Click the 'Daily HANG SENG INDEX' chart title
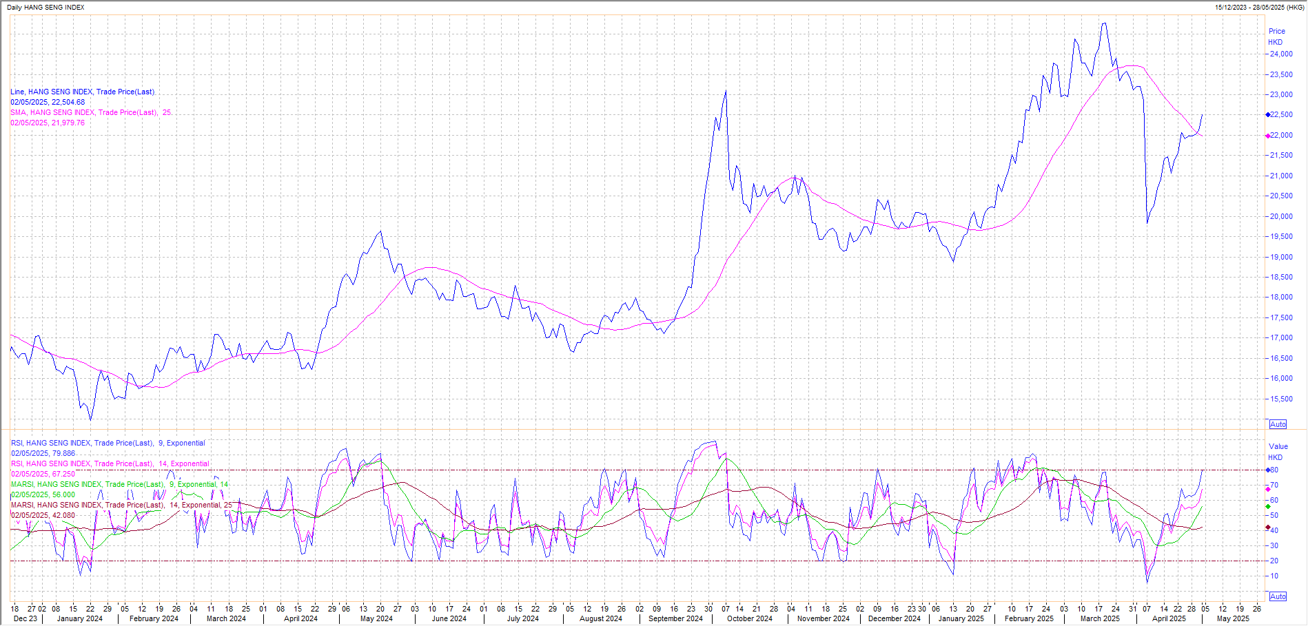The height and width of the screenshot is (626, 1308). [45, 7]
